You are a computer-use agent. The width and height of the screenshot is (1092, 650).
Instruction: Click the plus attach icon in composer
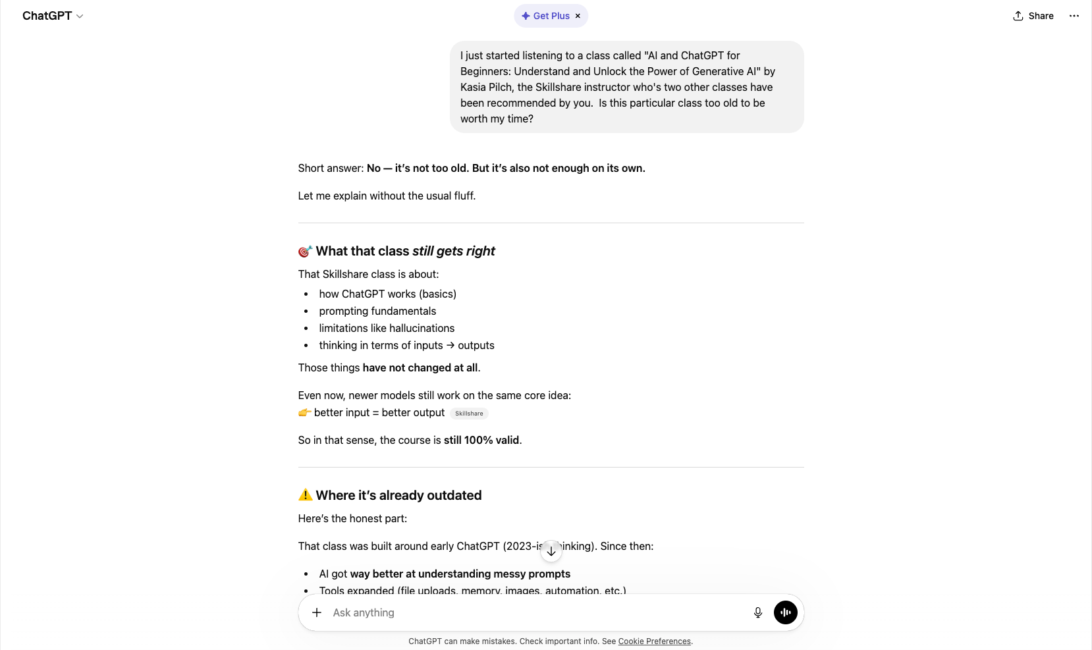(317, 612)
